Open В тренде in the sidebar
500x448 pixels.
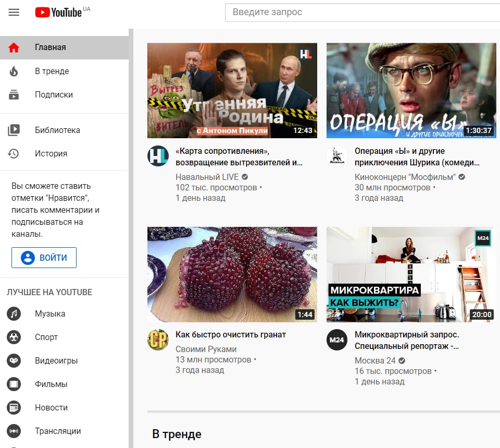pyautogui.click(x=64, y=71)
